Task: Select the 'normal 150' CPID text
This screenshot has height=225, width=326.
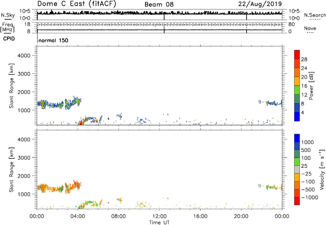Action: 53,40
